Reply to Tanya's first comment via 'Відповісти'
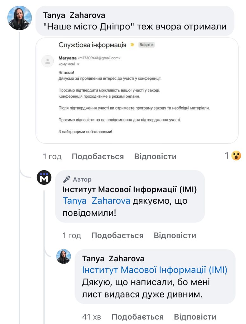Viewport: 246px width, 324px height. (x=155, y=156)
